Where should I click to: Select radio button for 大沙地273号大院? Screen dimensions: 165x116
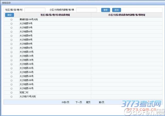pos(11,97)
